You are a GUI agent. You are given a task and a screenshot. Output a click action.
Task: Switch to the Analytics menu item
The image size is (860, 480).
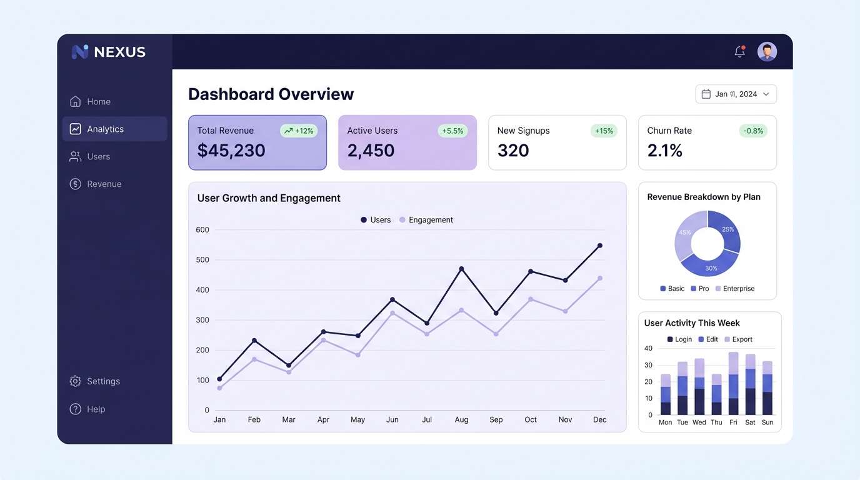tap(106, 129)
